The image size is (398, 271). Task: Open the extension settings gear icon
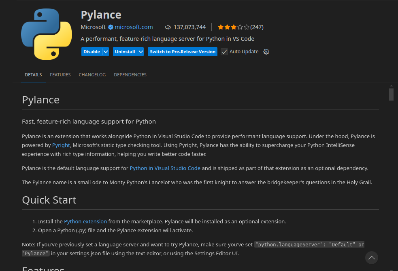(266, 52)
